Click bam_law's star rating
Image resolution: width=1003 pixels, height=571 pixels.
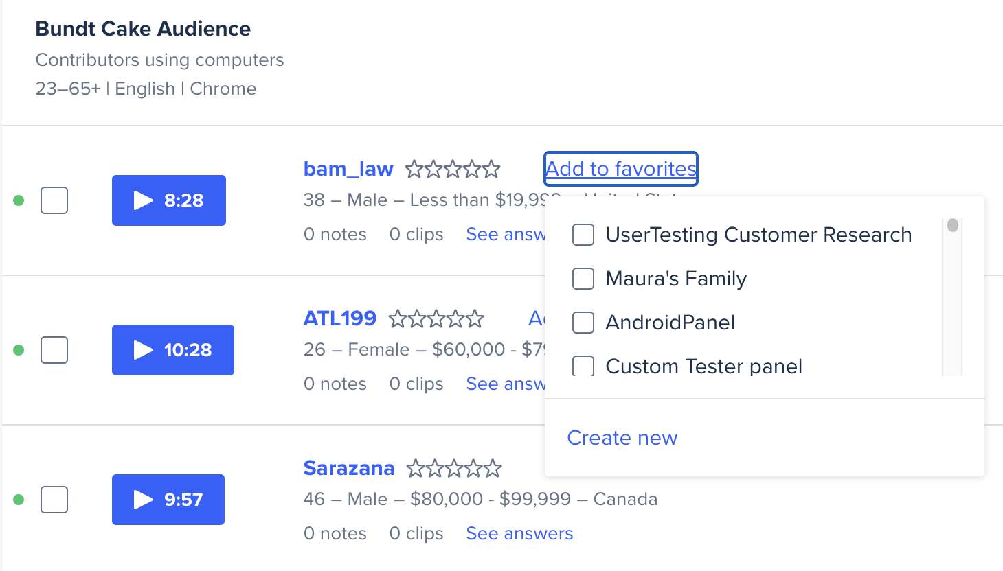453,169
